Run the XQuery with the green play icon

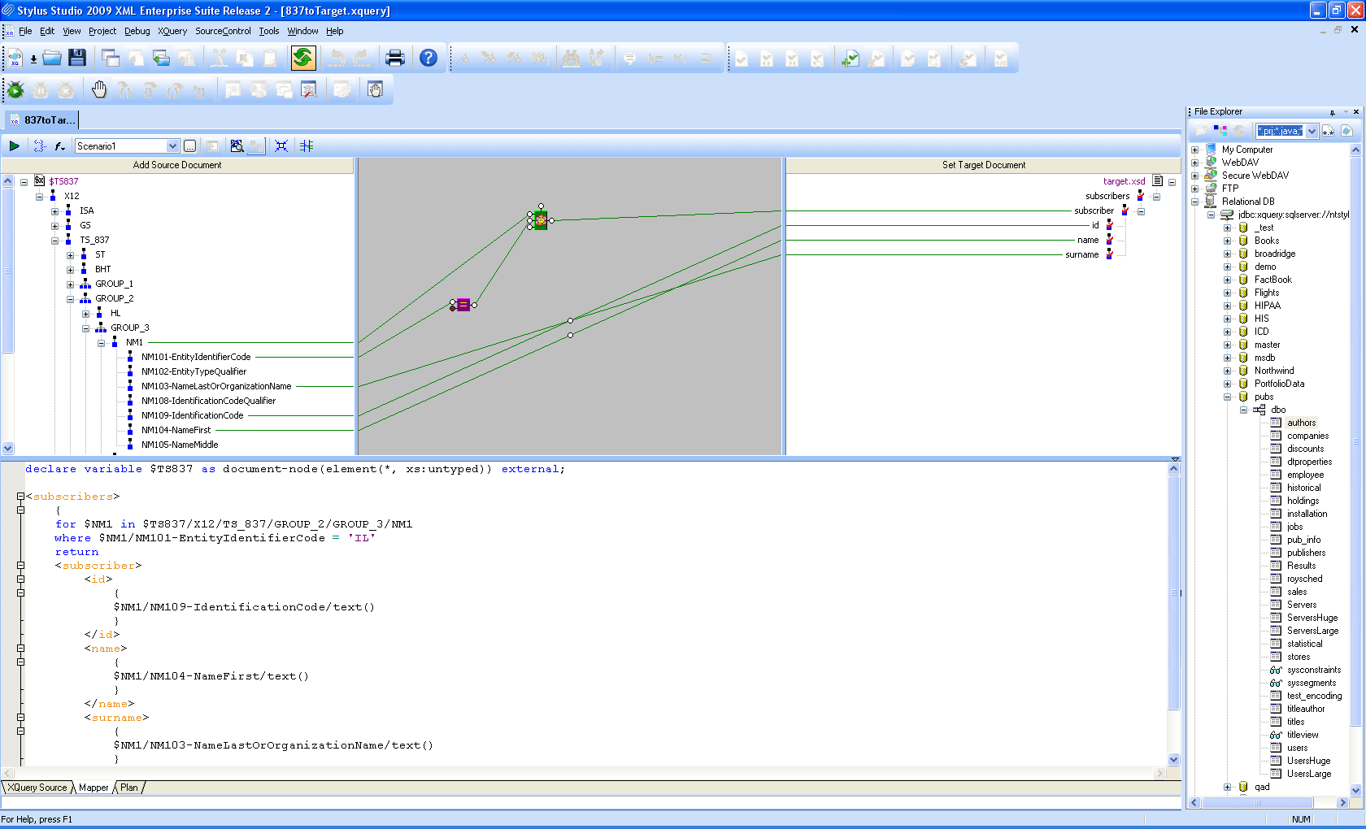(x=15, y=146)
